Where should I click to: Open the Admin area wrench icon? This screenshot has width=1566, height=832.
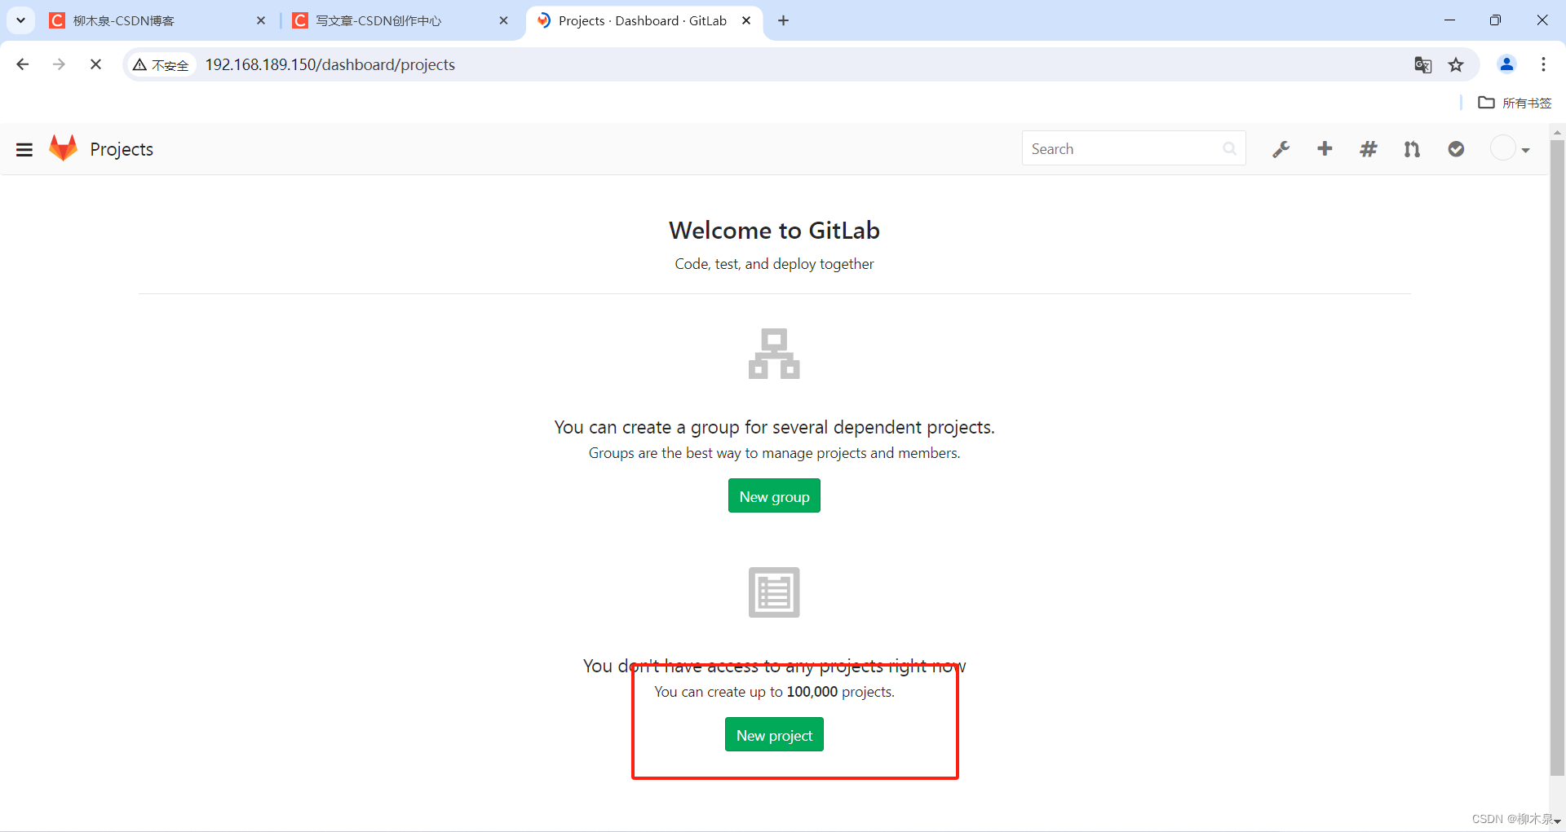[1281, 149]
